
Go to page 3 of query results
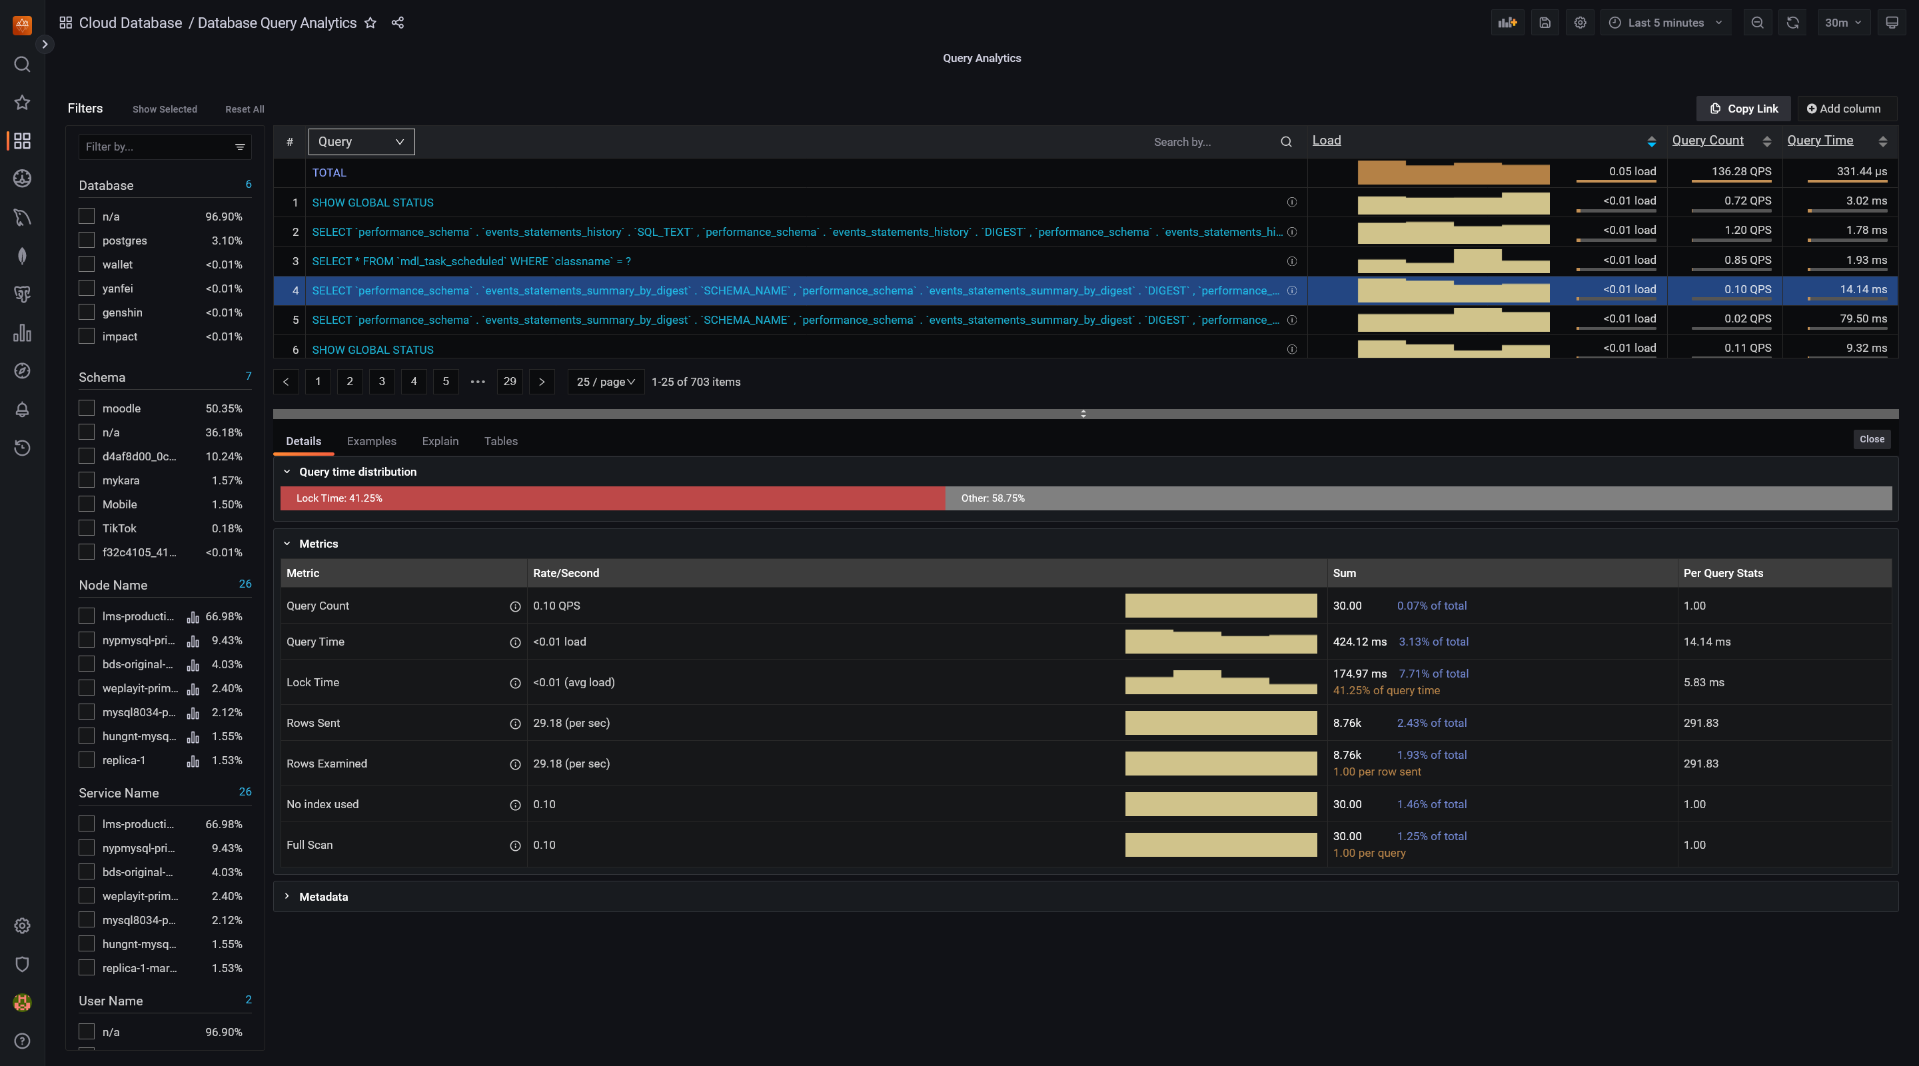coord(382,381)
